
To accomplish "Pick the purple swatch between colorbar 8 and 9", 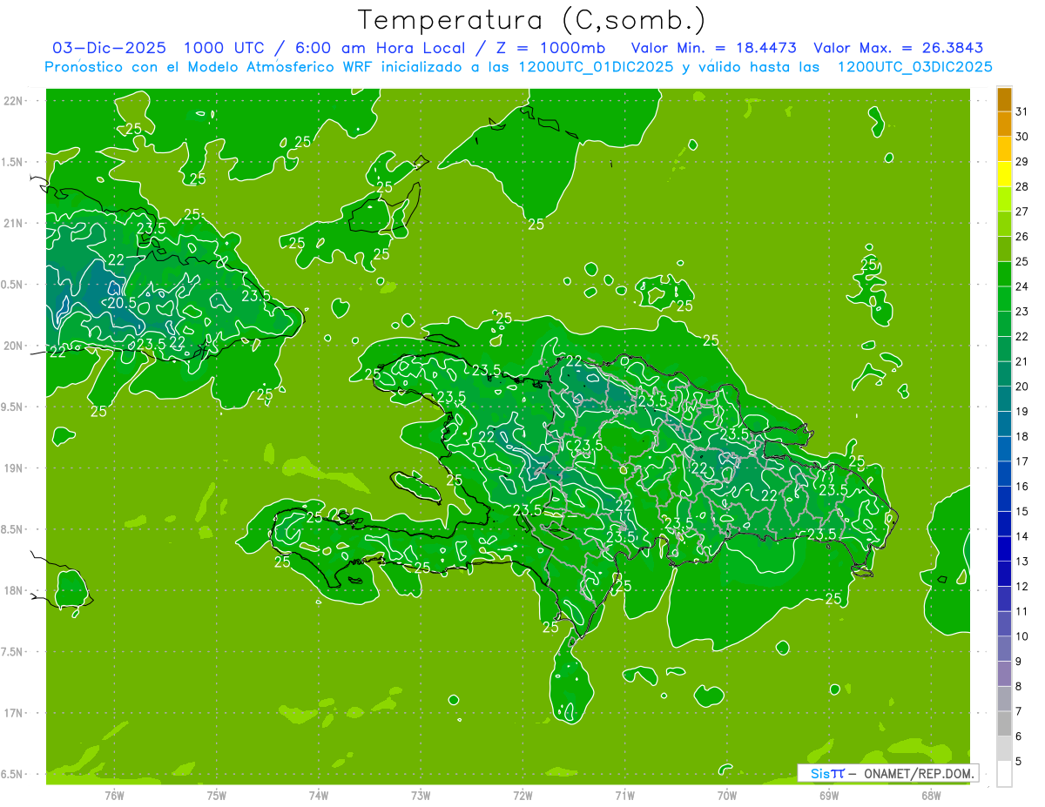I will 1004,674.
